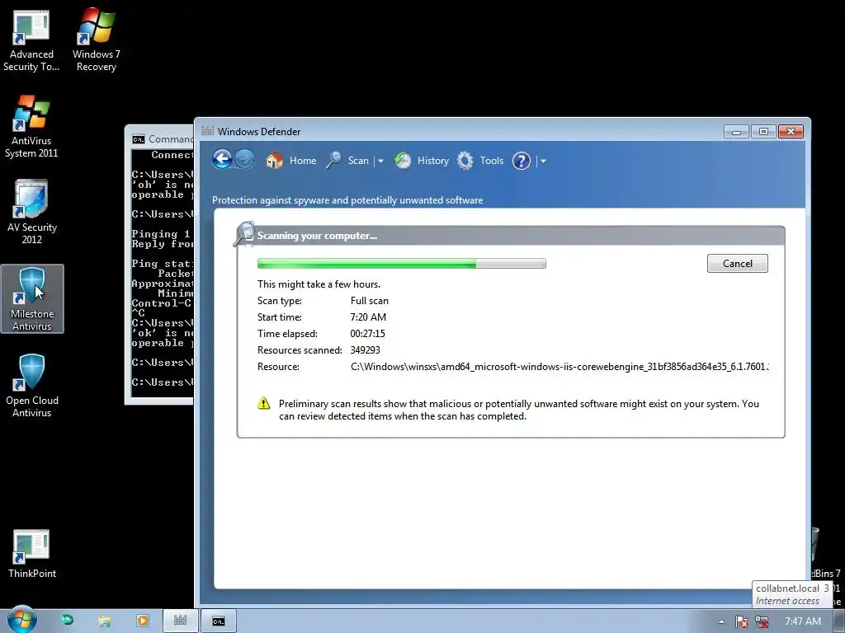Switch to Windows Defender taskbar button
845x633 pixels.
(181, 621)
